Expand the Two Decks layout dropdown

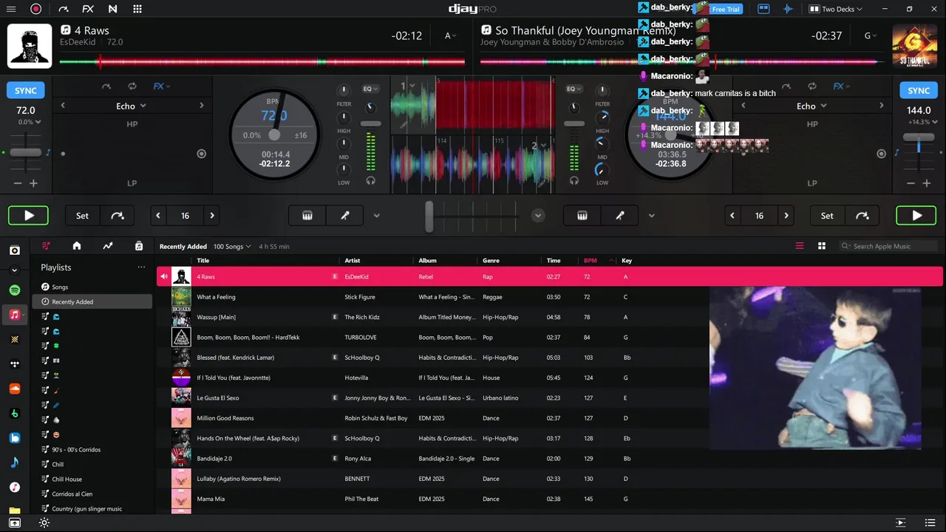coord(835,9)
